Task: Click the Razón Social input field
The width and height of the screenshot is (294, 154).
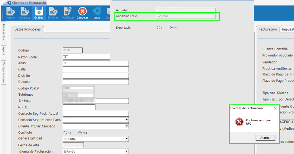Action: click(86, 57)
